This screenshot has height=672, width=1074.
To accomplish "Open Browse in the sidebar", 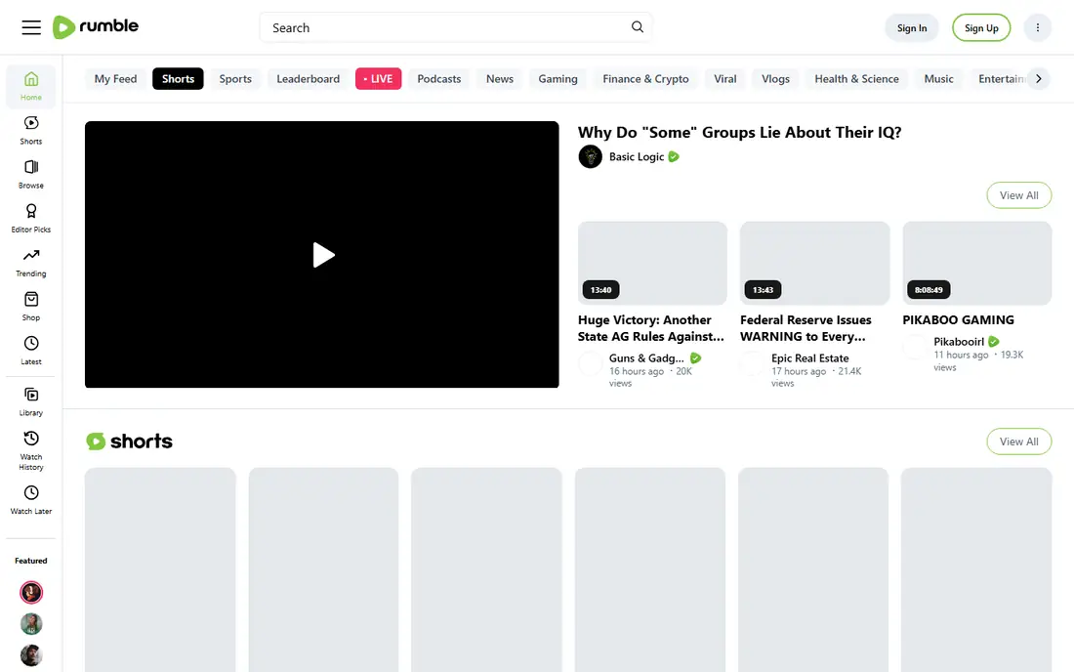I will tap(31, 174).
